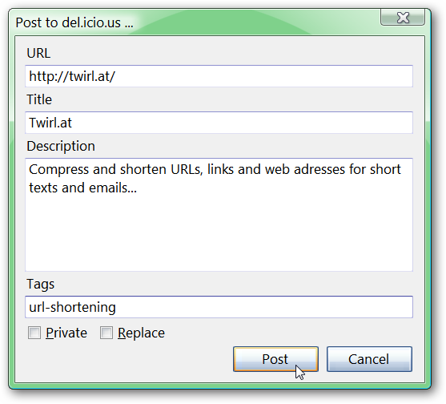446x404 pixels.
Task: Click the Private checkbox label text
Action: [x=66, y=333]
